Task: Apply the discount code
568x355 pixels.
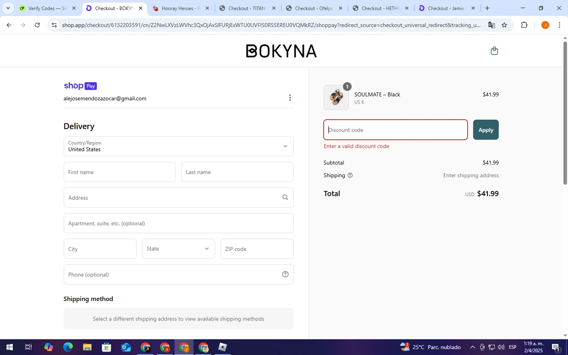Action: click(486, 130)
